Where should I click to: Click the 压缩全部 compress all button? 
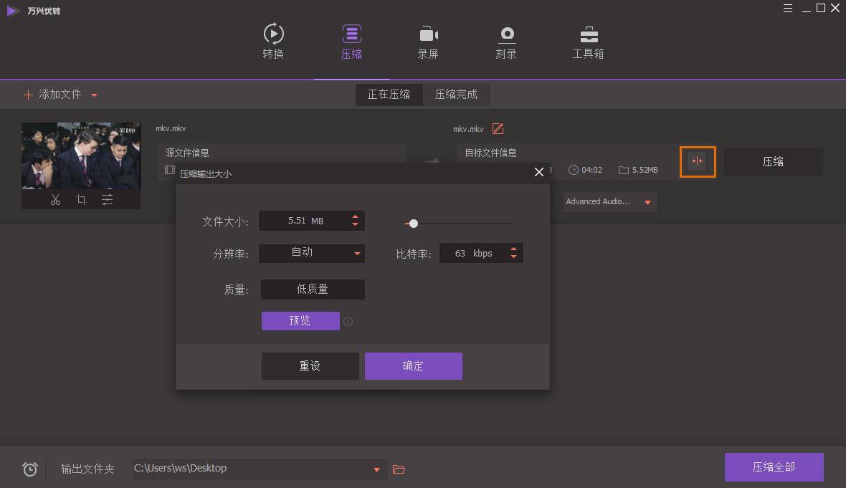click(x=774, y=467)
